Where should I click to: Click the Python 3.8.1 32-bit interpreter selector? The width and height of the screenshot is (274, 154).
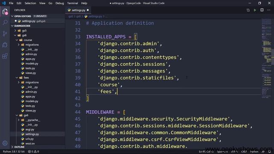pyautogui.click(x=14, y=151)
